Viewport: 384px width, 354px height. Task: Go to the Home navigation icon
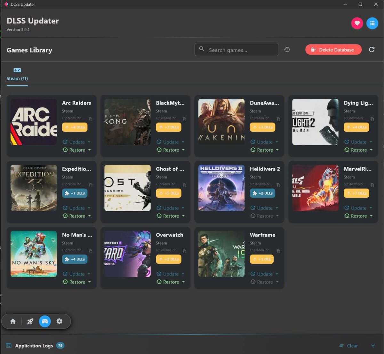coord(13,321)
